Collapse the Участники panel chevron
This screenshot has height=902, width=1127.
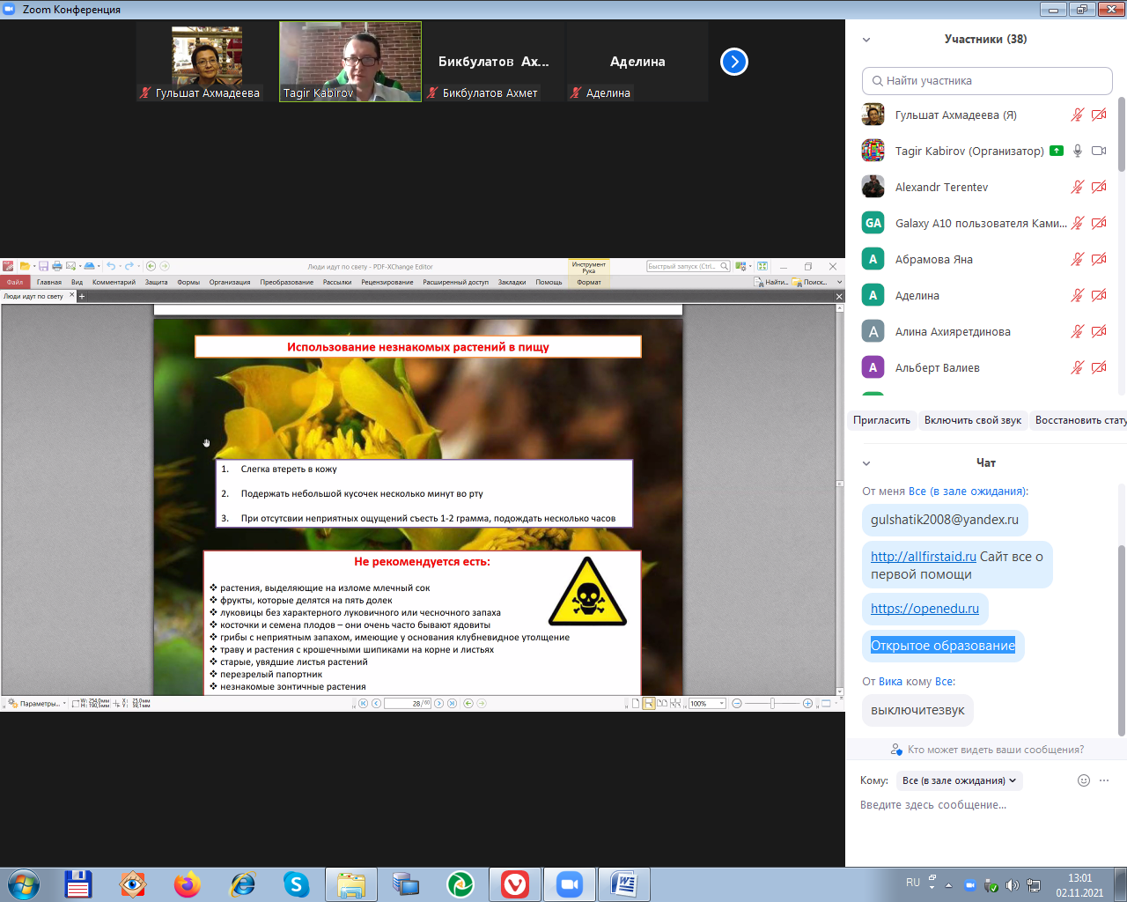pos(866,40)
